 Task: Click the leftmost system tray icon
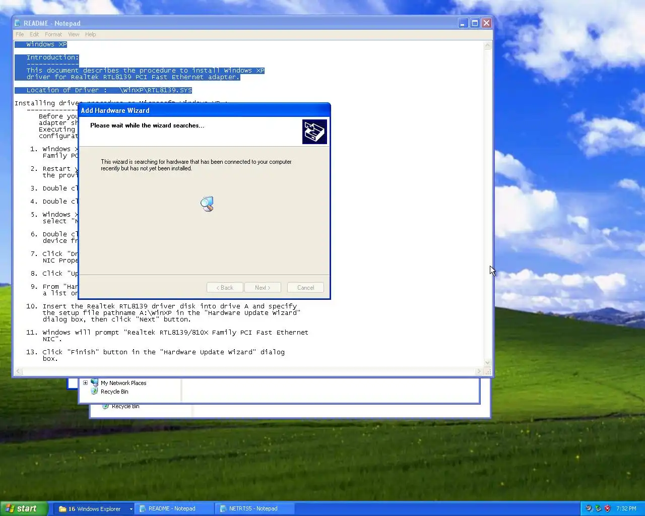click(589, 508)
